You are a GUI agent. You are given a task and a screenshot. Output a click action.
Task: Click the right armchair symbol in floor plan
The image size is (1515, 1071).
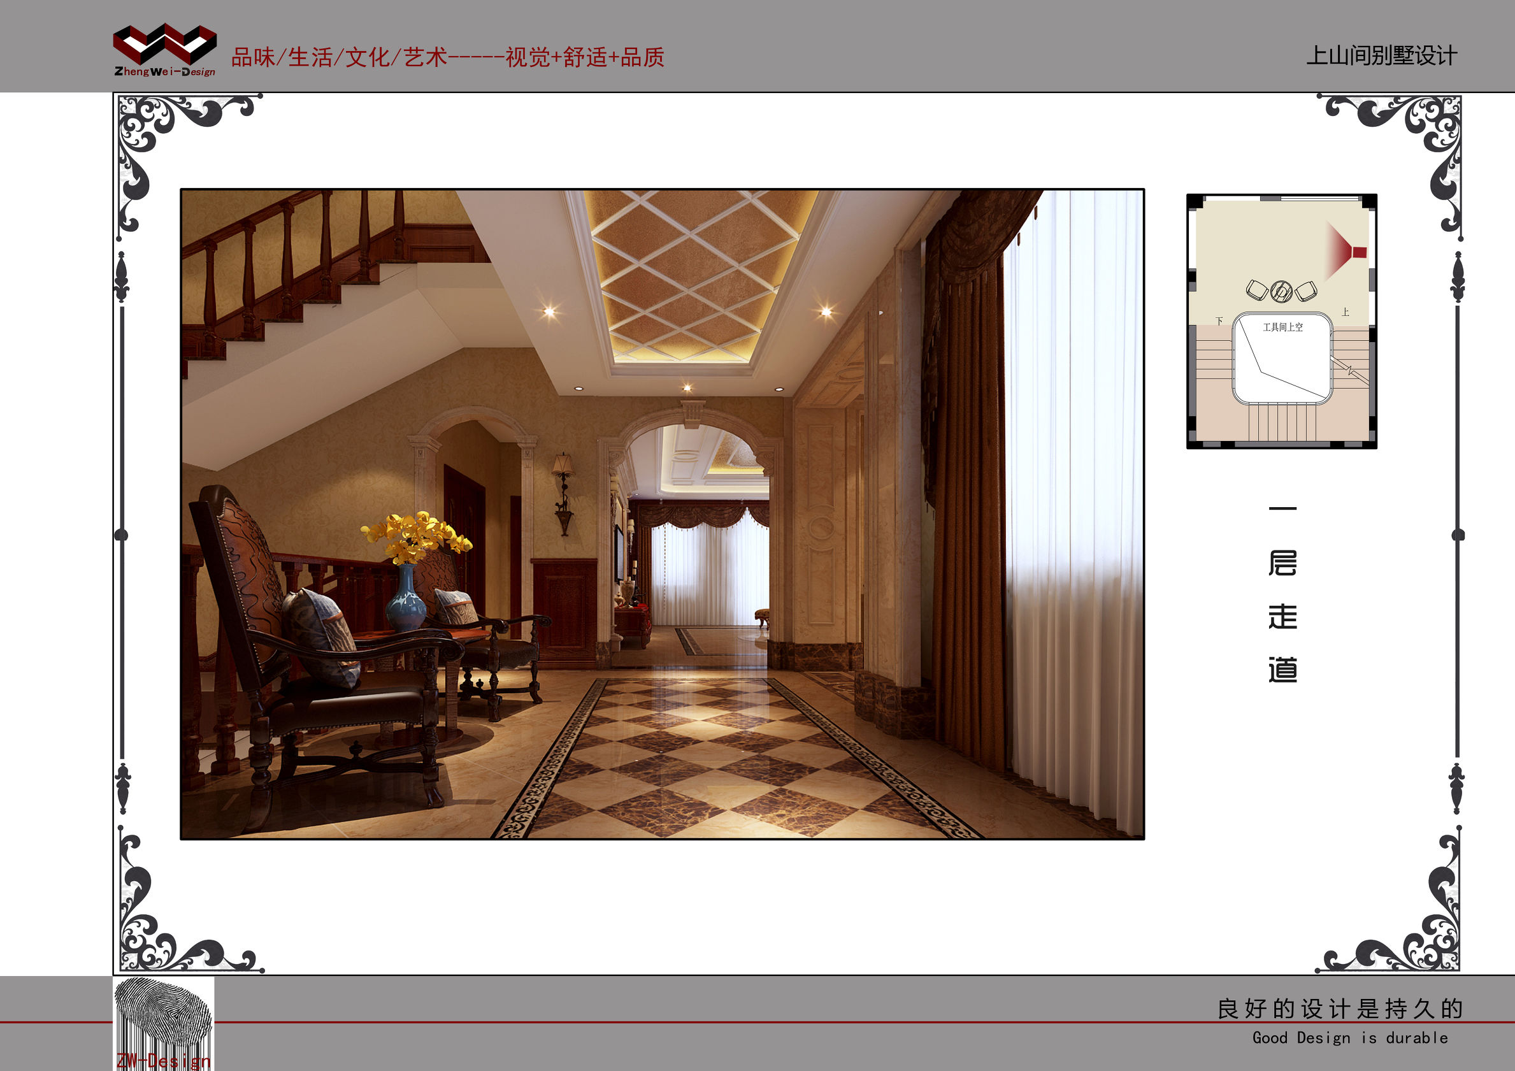point(1306,291)
